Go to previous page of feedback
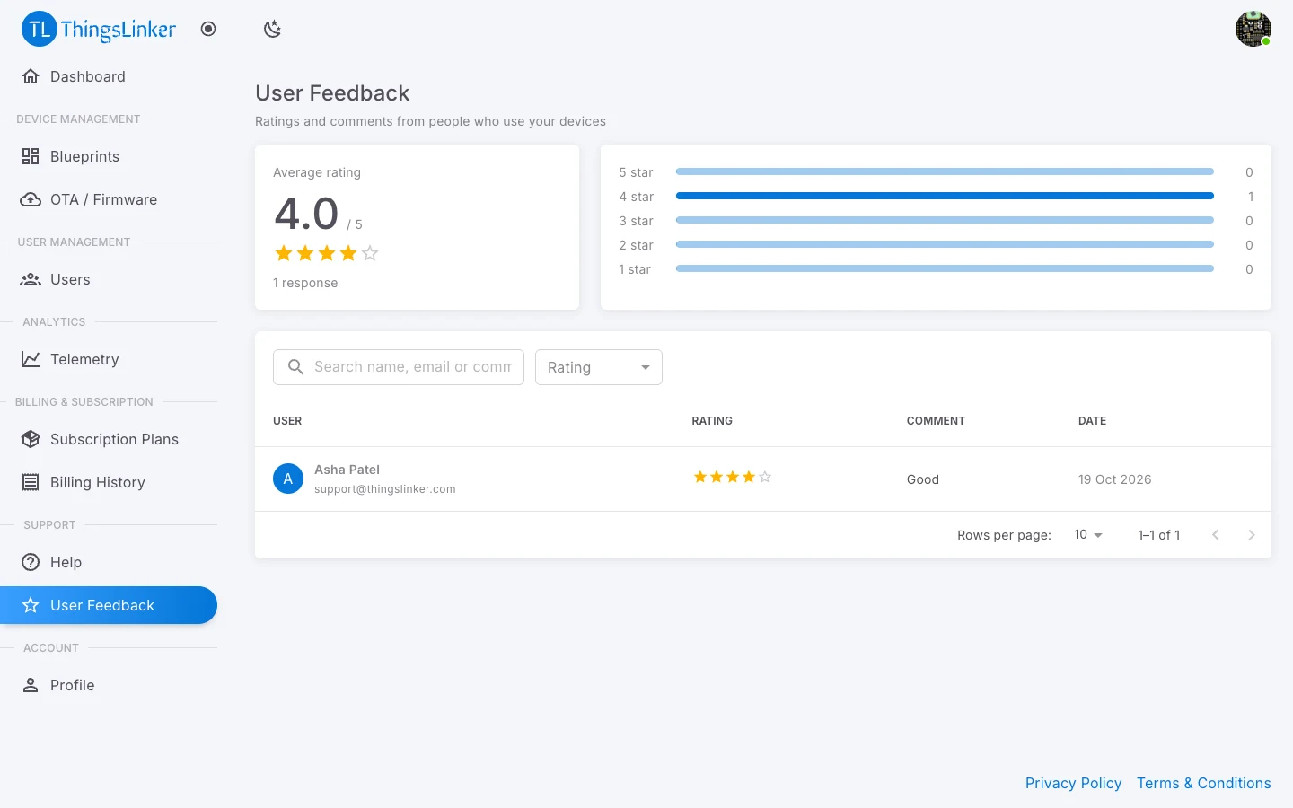 pos(1216,535)
